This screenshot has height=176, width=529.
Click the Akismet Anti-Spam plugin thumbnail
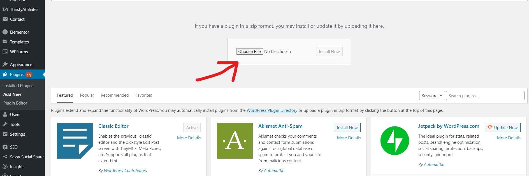(x=235, y=141)
